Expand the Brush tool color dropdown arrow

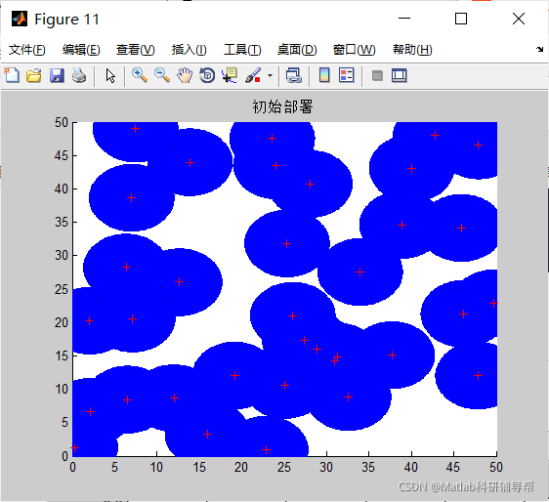coord(270,75)
